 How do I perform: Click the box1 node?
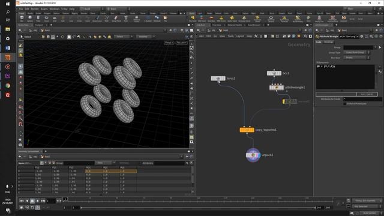[x=274, y=73]
